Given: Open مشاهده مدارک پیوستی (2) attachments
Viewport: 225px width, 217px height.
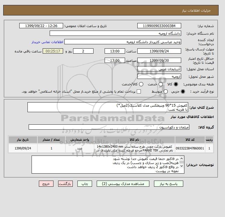Looking at the screenshot, I should coord(123,184).
